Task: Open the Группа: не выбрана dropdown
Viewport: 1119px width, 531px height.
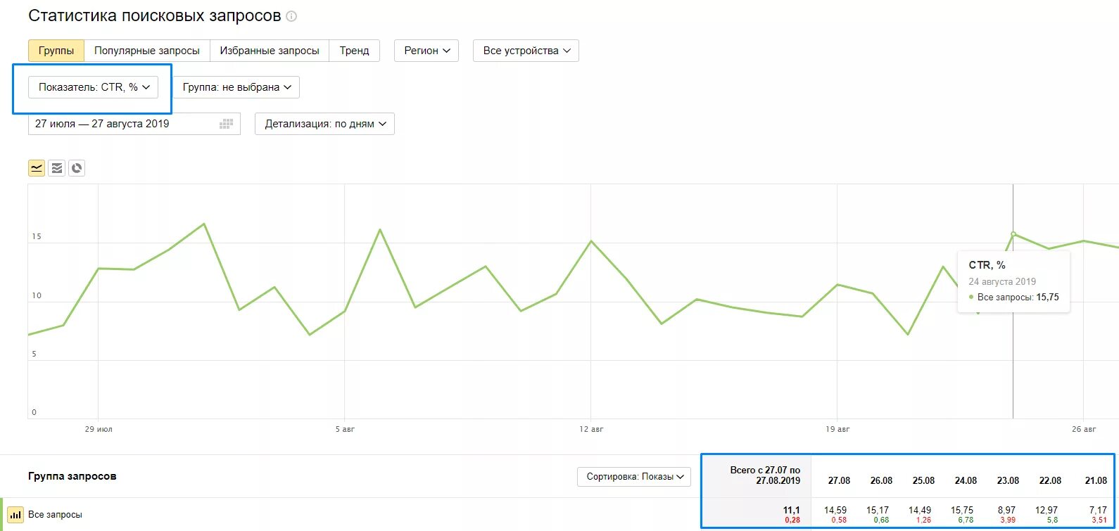Action: (236, 87)
